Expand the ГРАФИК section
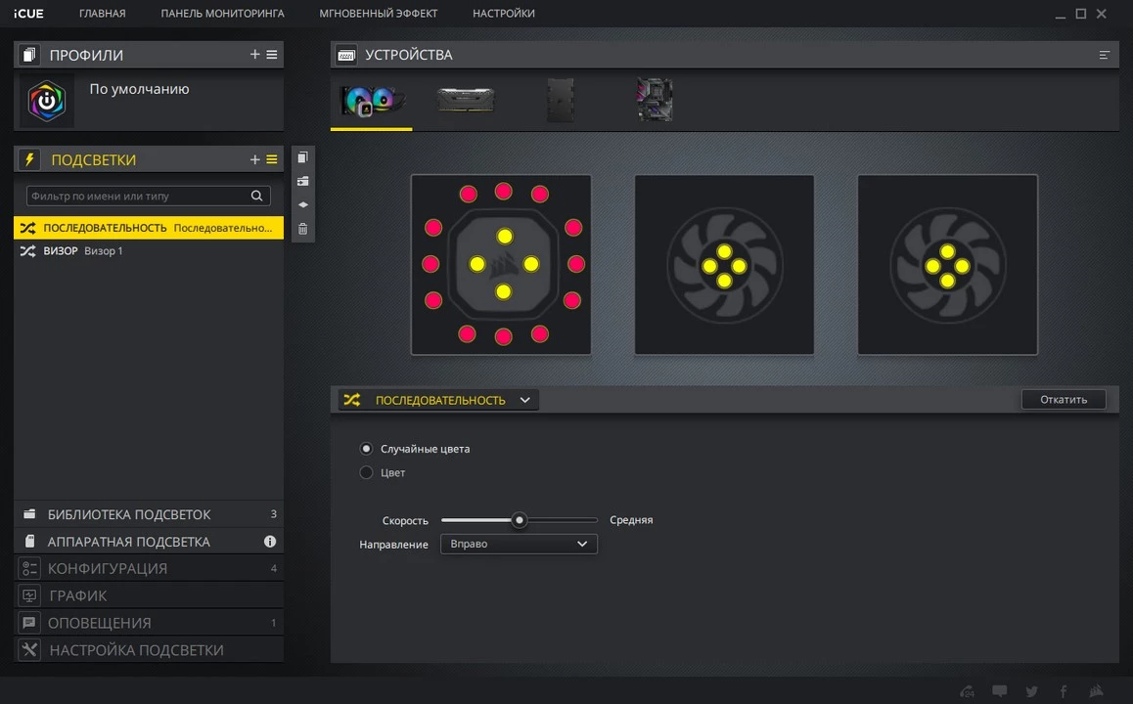Image resolution: width=1133 pixels, height=704 pixels. (x=148, y=595)
